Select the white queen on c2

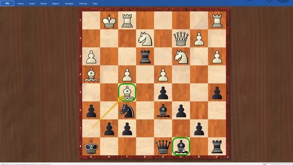click(181, 38)
